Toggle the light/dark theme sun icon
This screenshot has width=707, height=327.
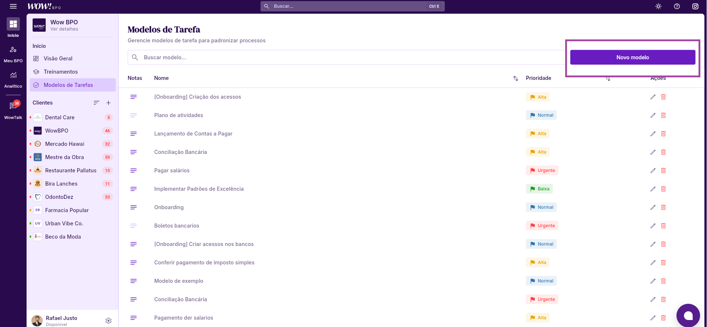click(x=658, y=6)
